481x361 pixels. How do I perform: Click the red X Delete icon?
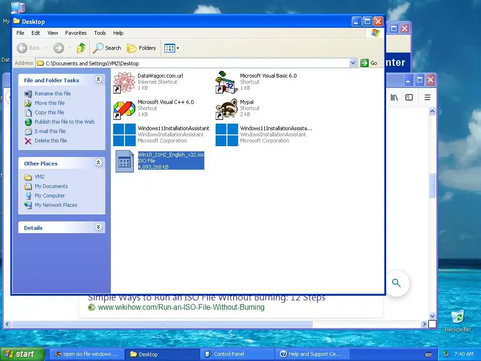tap(28, 141)
